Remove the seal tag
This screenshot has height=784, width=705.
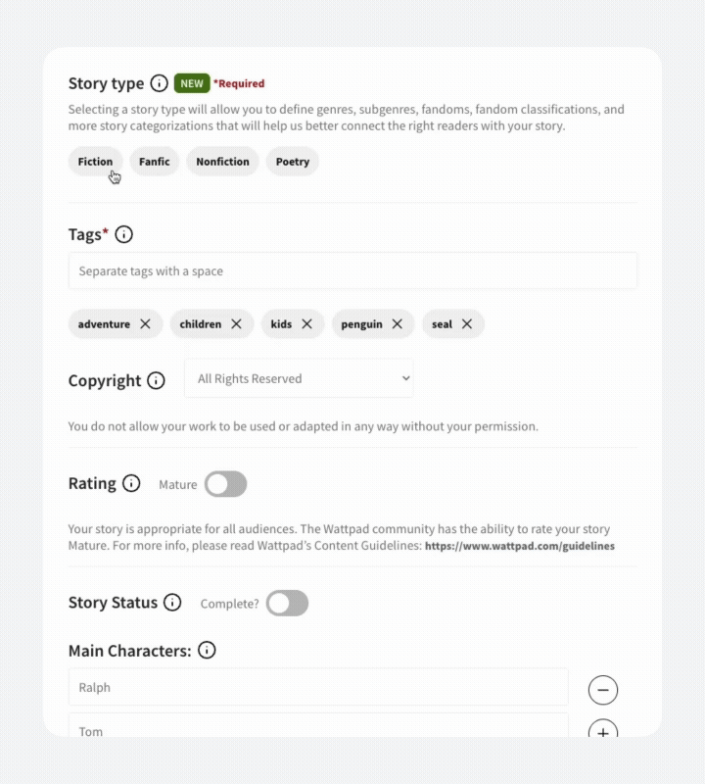[467, 324]
